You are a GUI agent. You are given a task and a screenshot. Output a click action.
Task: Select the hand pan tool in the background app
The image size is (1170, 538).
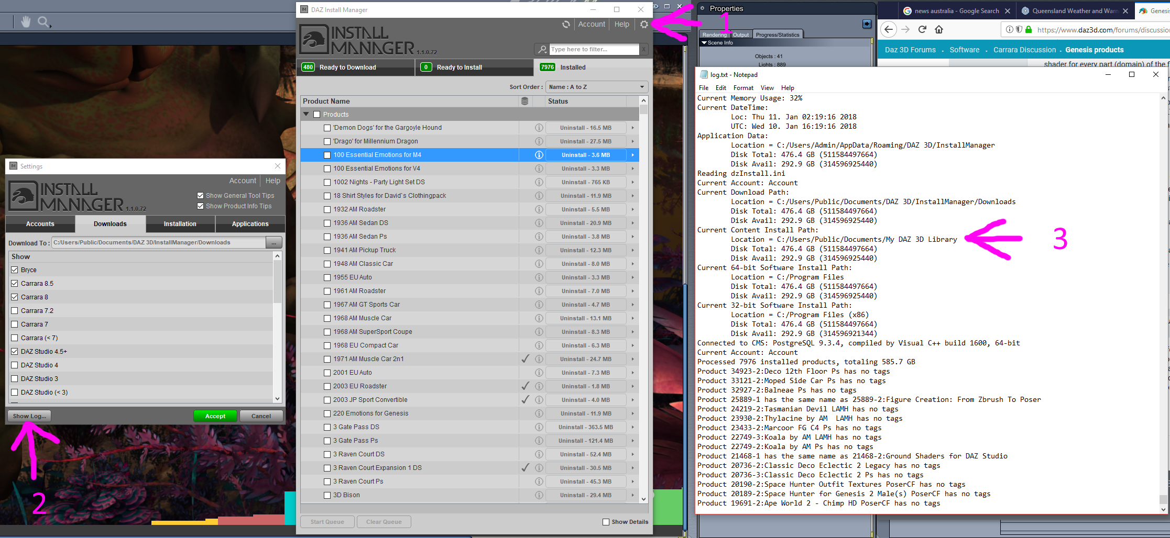[26, 21]
